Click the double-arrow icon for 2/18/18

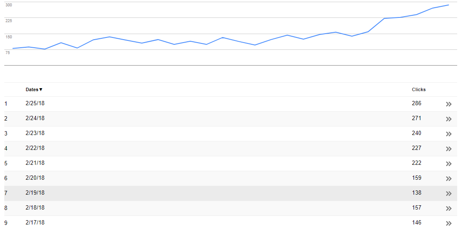click(449, 208)
